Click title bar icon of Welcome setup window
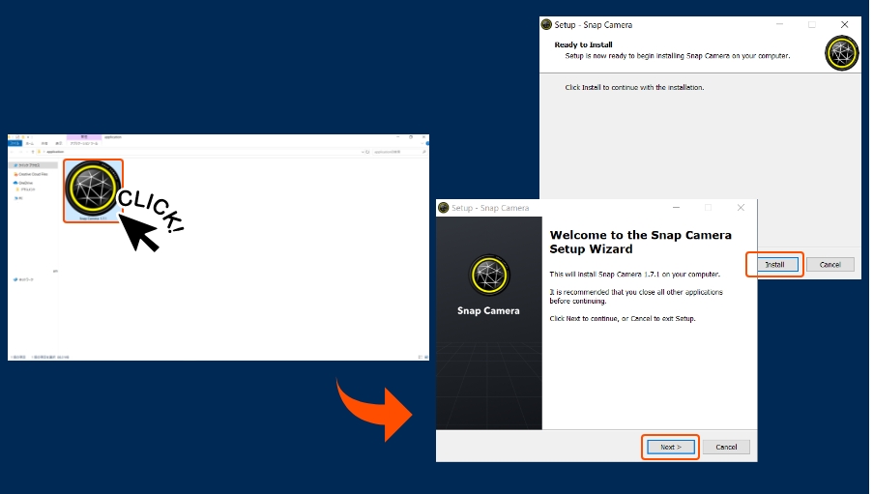Viewport: 873px width, 494px height. (444, 208)
